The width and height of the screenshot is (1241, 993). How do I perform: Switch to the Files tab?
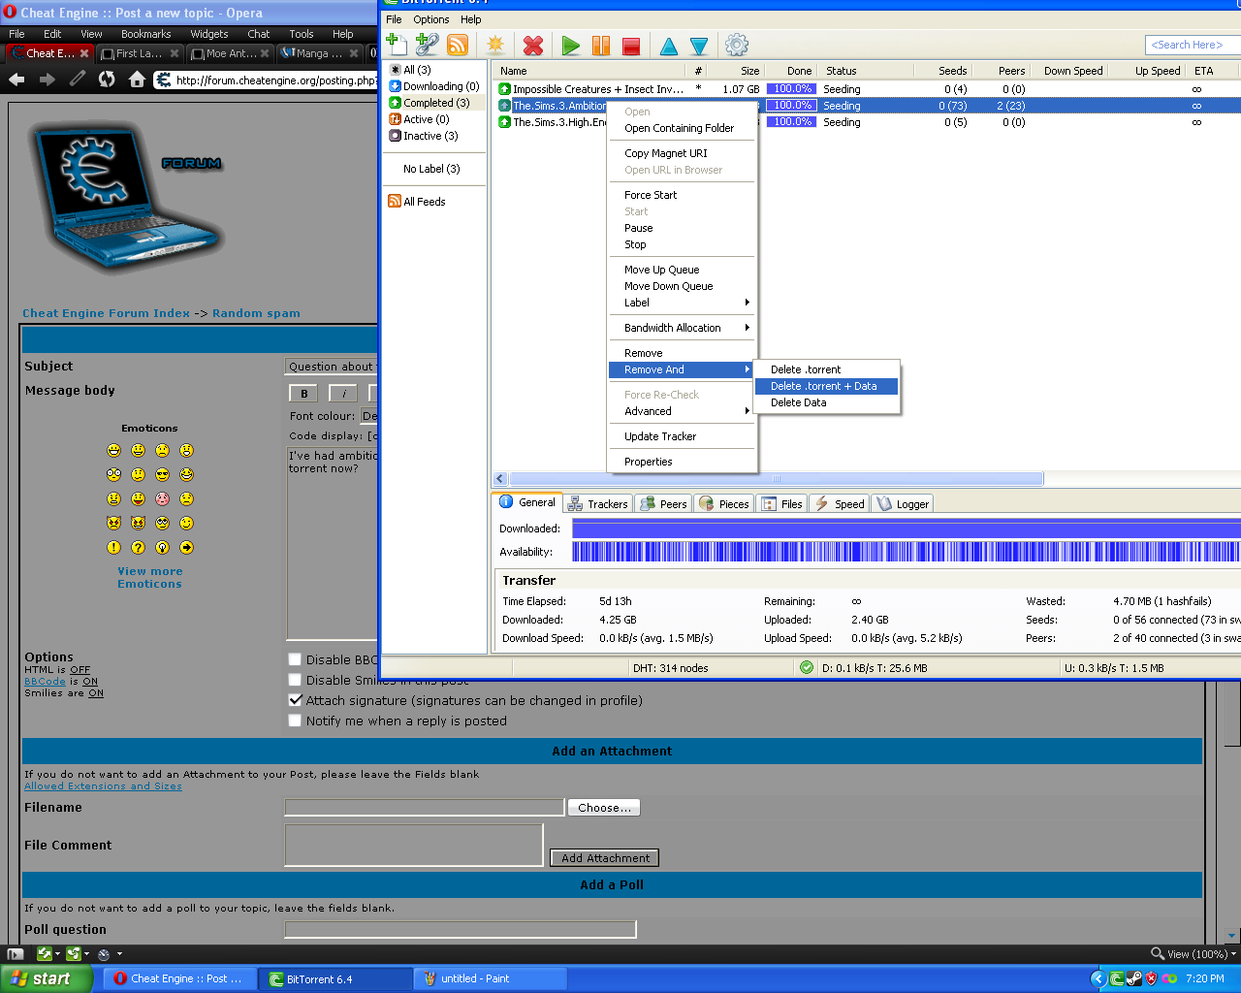pos(782,504)
